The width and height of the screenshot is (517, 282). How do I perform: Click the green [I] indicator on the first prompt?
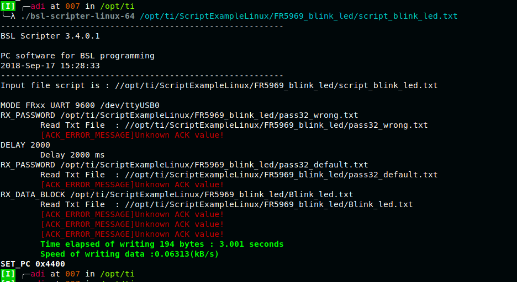[9, 6]
